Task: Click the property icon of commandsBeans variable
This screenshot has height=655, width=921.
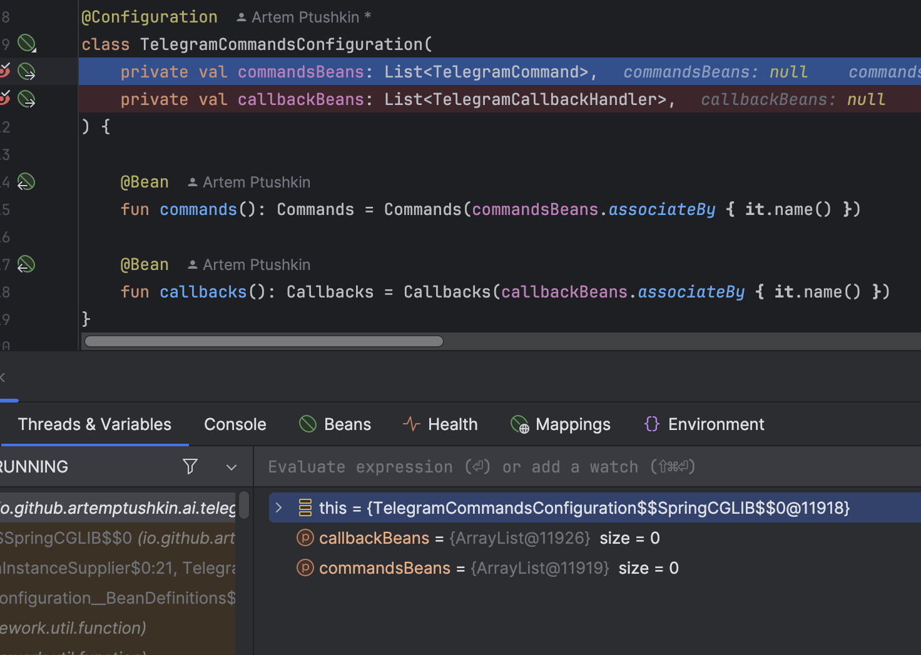Action: (x=305, y=567)
